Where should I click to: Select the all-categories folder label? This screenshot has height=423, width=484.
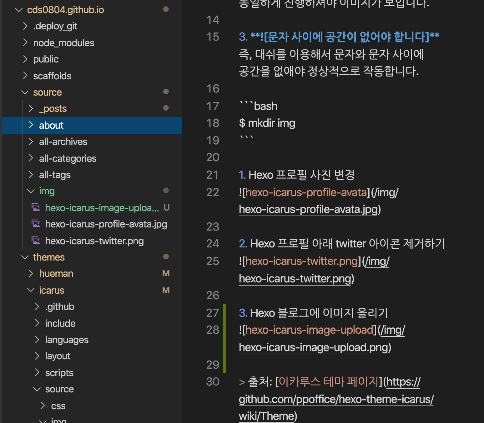68,158
